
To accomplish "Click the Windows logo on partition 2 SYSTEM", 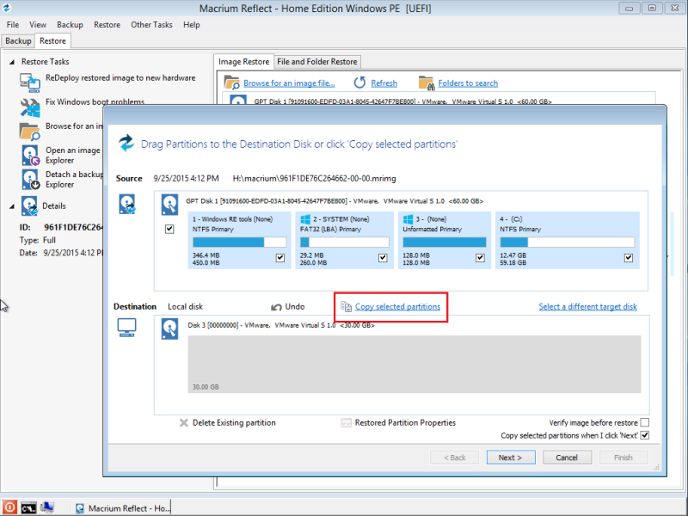I will tap(305, 219).
